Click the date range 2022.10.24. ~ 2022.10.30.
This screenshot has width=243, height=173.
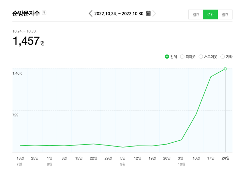(119, 14)
